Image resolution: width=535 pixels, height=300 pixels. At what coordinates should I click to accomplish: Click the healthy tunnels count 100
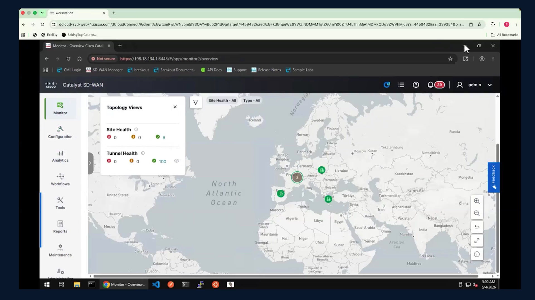pos(162,161)
